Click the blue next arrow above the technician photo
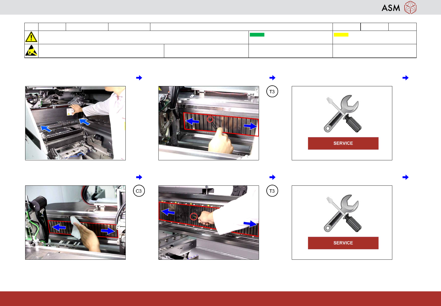 (139, 78)
